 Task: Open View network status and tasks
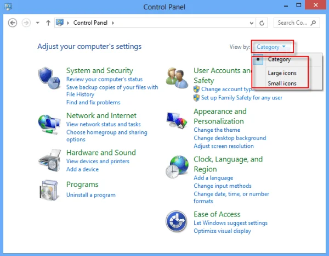104,124
